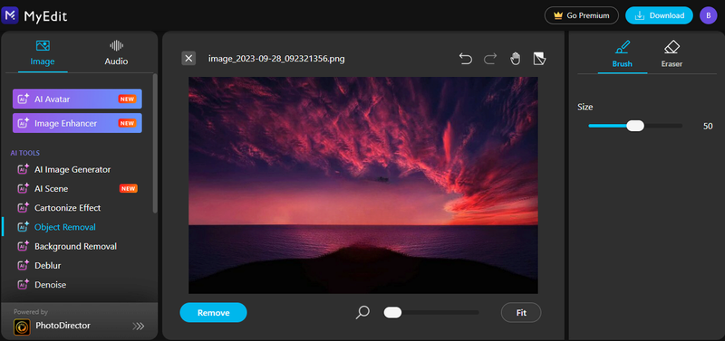Click the Remove button
This screenshot has height=341, width=725.
(214, 312)
